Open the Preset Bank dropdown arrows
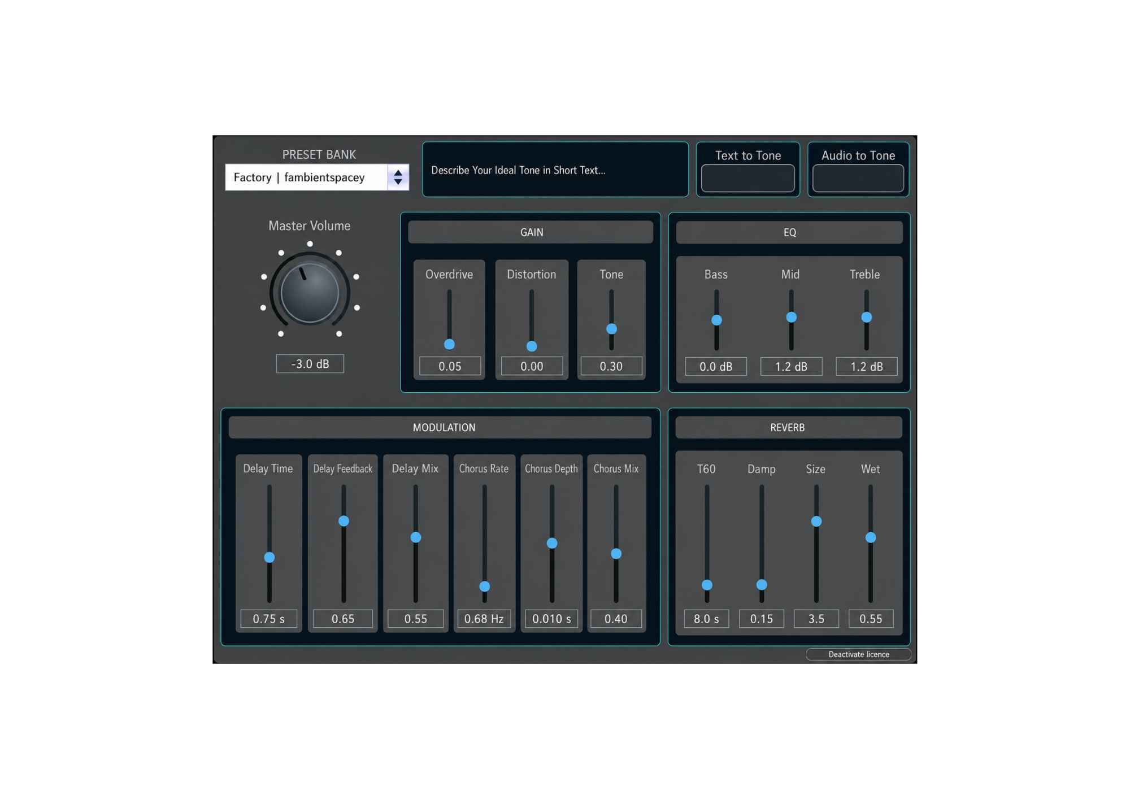The height and width of the screenshot is (799, 1130). [x=398, y=177]
